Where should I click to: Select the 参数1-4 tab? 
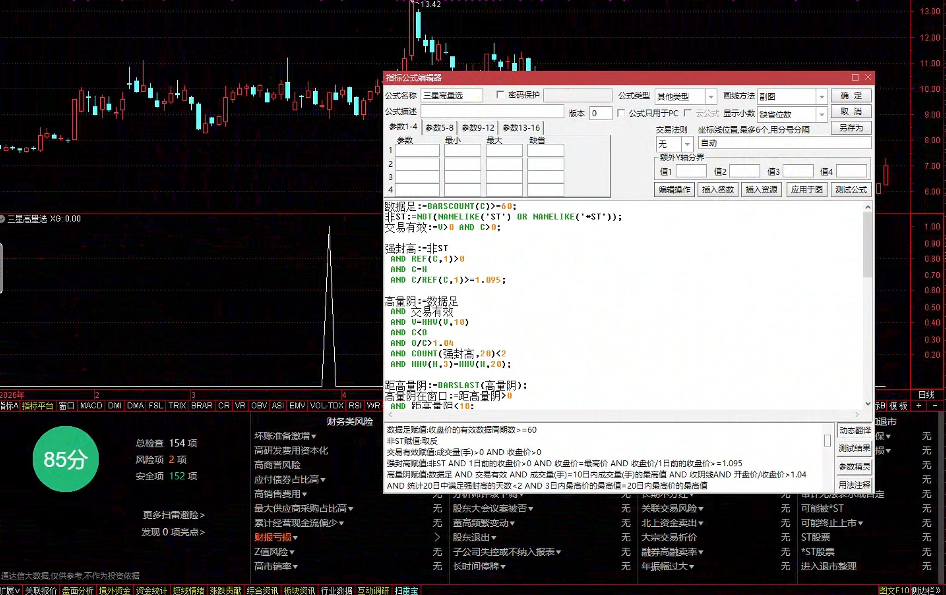pyautogui.click(x=403, y=127)
